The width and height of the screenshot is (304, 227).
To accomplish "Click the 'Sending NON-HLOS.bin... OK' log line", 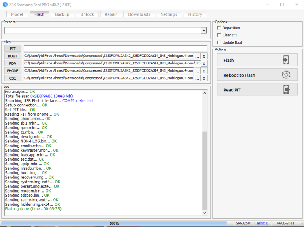I will click(x=31, y=141).
